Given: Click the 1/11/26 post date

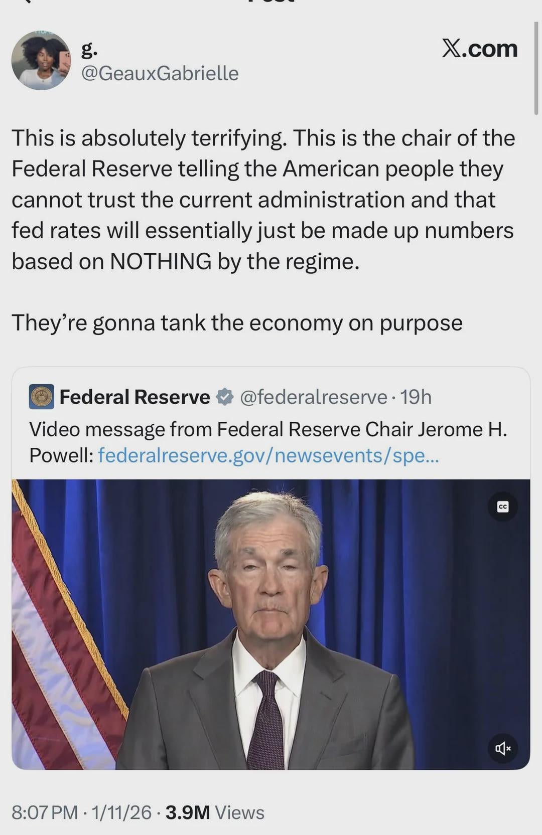Looking at the screenshot, I should (x=121, y=812).
